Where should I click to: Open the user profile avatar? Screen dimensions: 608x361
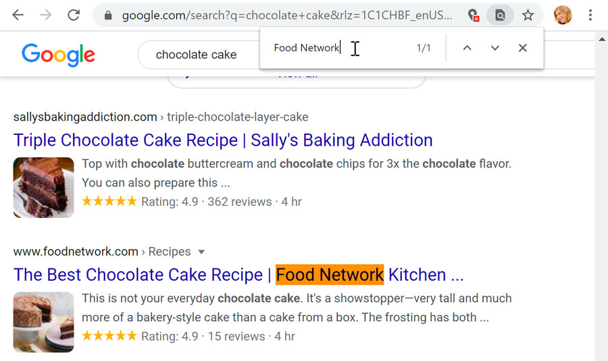(563, 15)
